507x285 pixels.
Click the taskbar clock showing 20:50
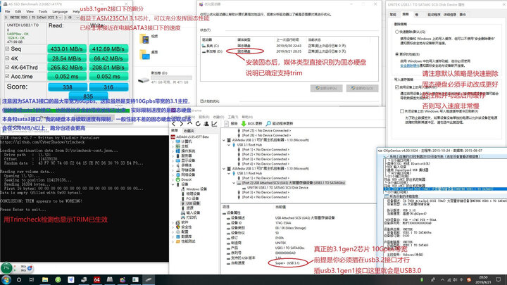pyautogui.click(x=483, y=280)
